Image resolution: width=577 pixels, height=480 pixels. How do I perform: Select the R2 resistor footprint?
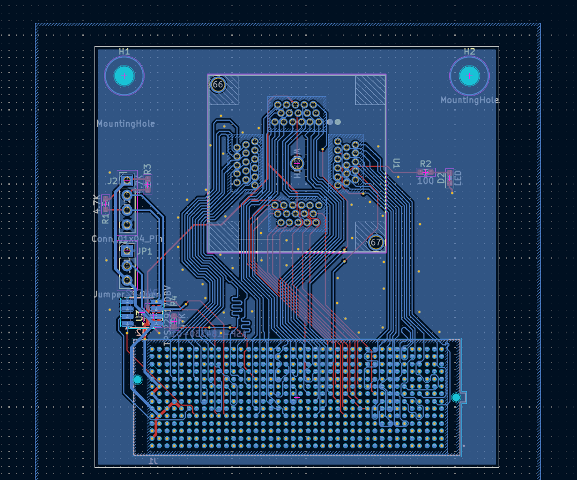(426, 172)
